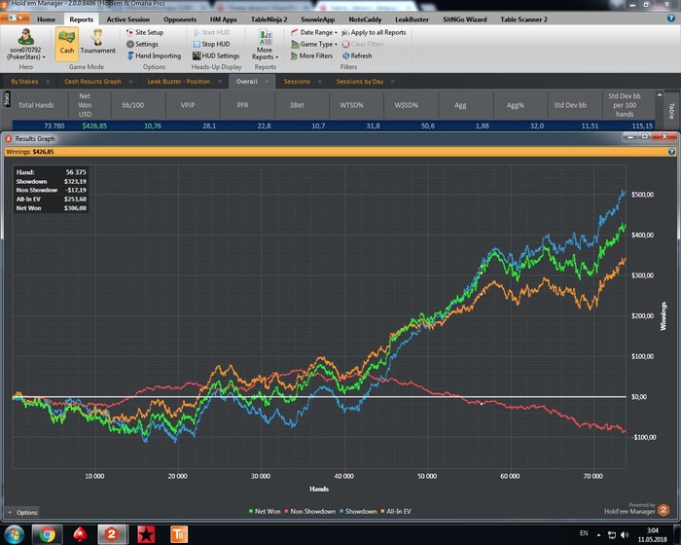This screenshot has height=545, width=681.
Task: Switch to the Cash Results Graph tab
Action: (92, 82)
